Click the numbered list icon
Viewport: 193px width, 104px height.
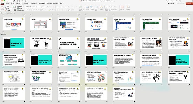[x=61, y=7]
